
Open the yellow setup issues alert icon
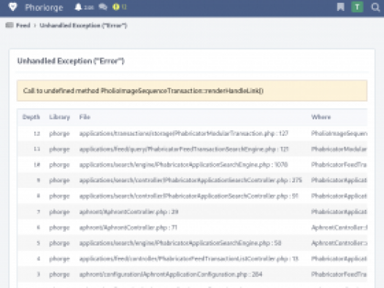tap(116, 7)
